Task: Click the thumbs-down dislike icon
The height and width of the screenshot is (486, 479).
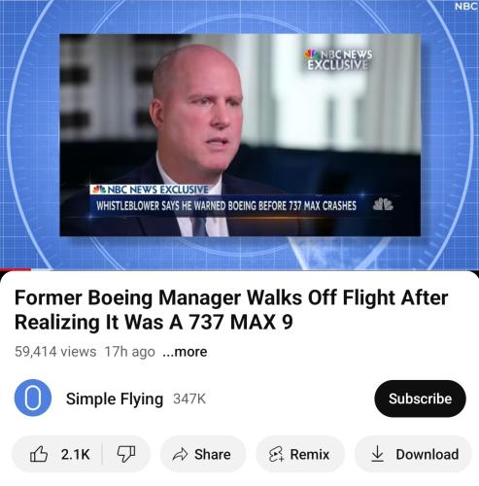Action: 126,454
